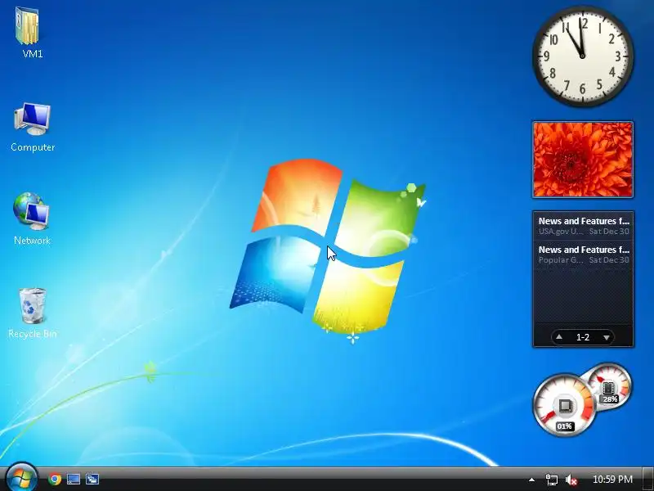
Task: Open the second pinned taskbar monitor icon
Action: (x=74, y=479)
